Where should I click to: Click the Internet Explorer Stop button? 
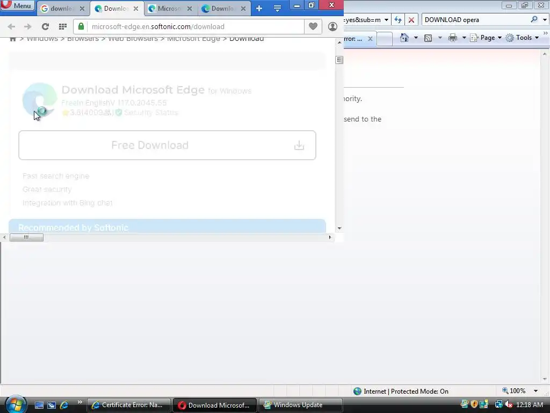(411, 20)
